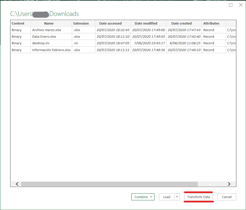Click the Load button
Image resolution: width=246 pixels, height=210 pixels.
click(x=167, y=197)
